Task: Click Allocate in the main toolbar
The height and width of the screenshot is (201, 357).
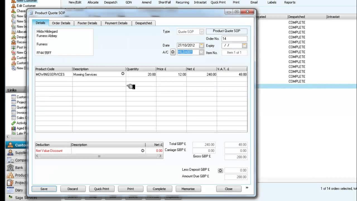Action: click(93, 2)
